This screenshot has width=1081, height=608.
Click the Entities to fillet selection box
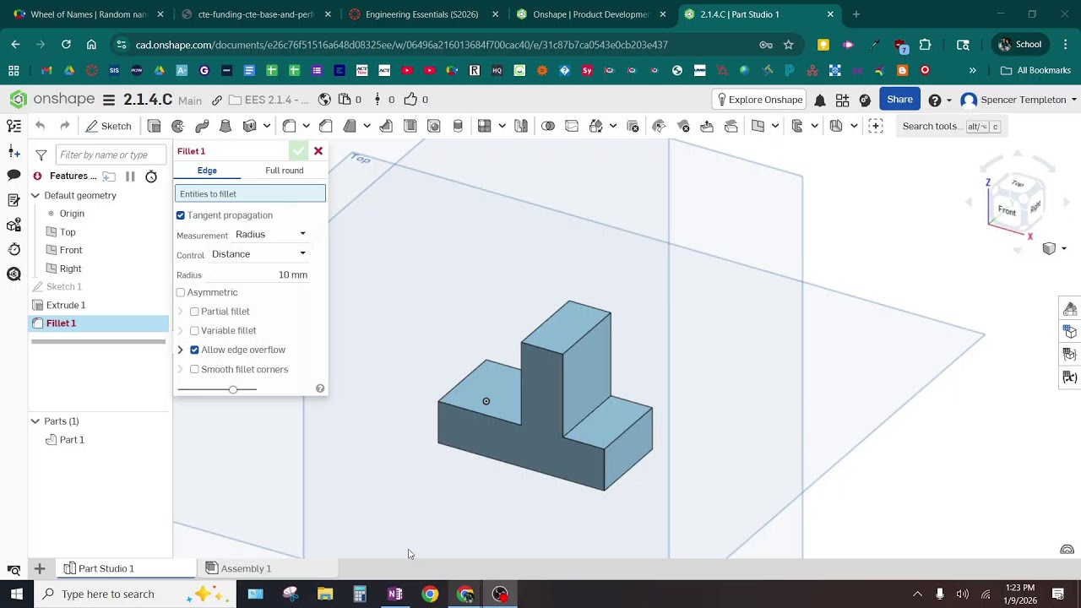[x=250, y=194]
